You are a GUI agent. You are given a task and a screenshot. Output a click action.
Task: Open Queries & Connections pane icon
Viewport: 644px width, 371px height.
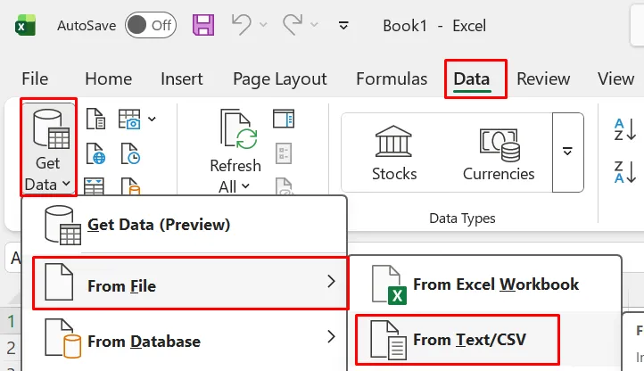point(284,119)
